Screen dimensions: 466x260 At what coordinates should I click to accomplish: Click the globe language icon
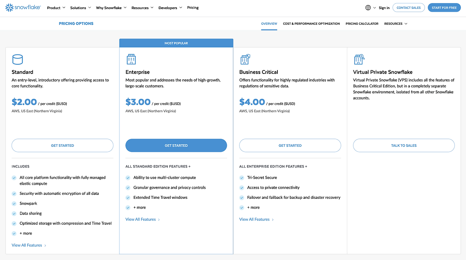tap(368, 8)
